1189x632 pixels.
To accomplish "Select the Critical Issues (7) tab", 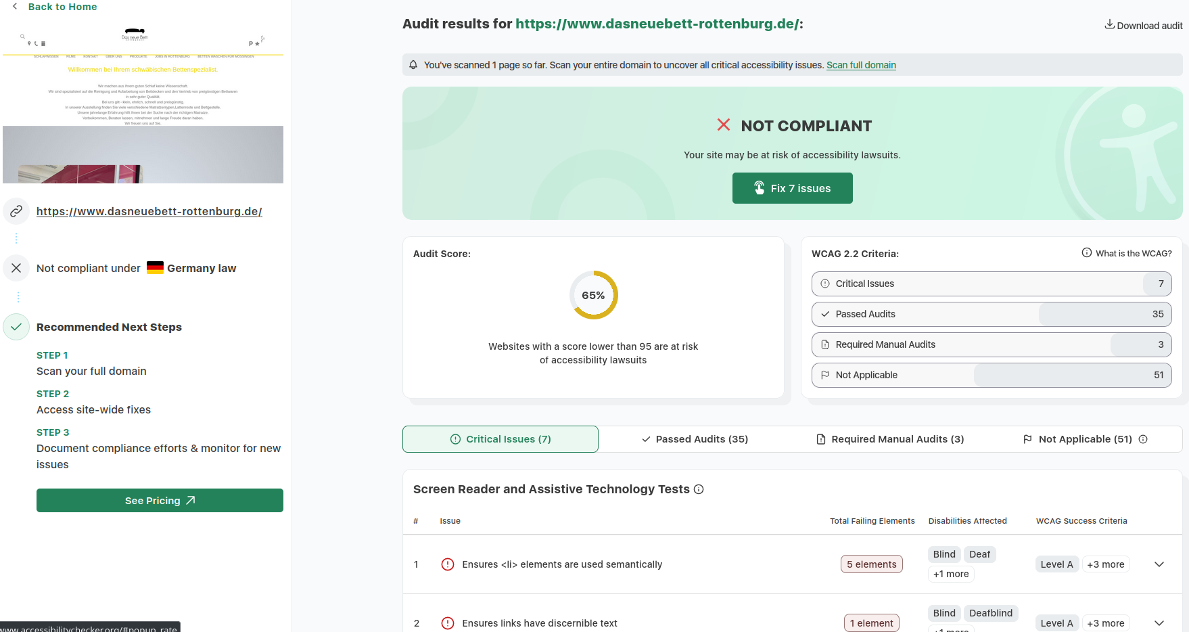I will pos(500,439).
